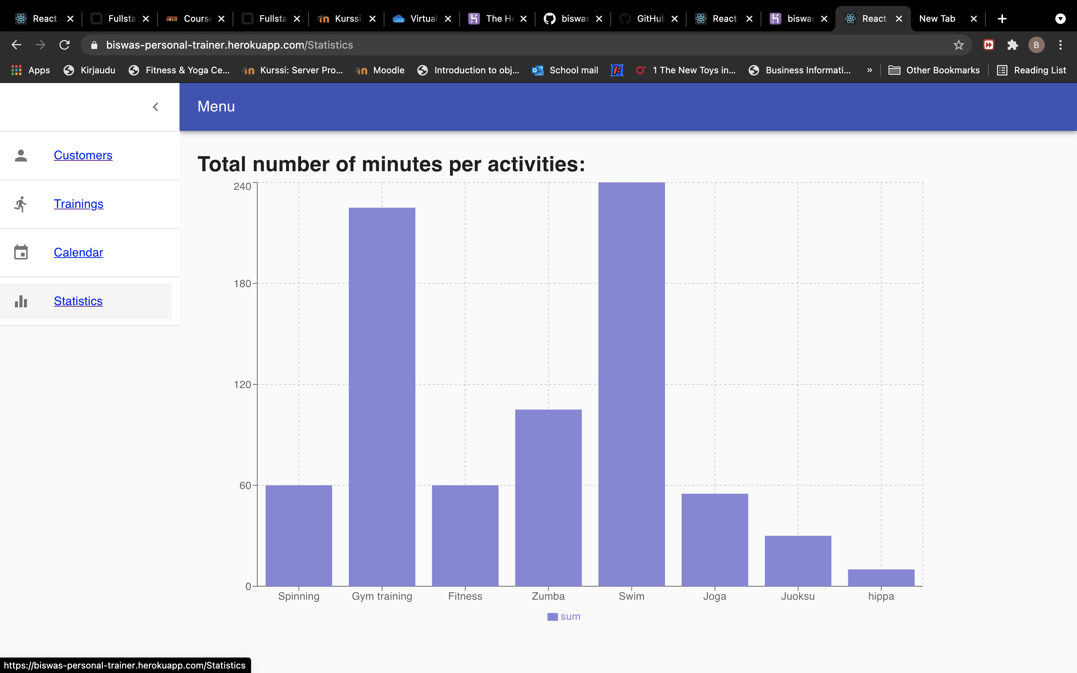Screen dimensions: 1077x673
Task: Collapse the sidebar drawer with chevron
Action: click(x=155, y=107)
